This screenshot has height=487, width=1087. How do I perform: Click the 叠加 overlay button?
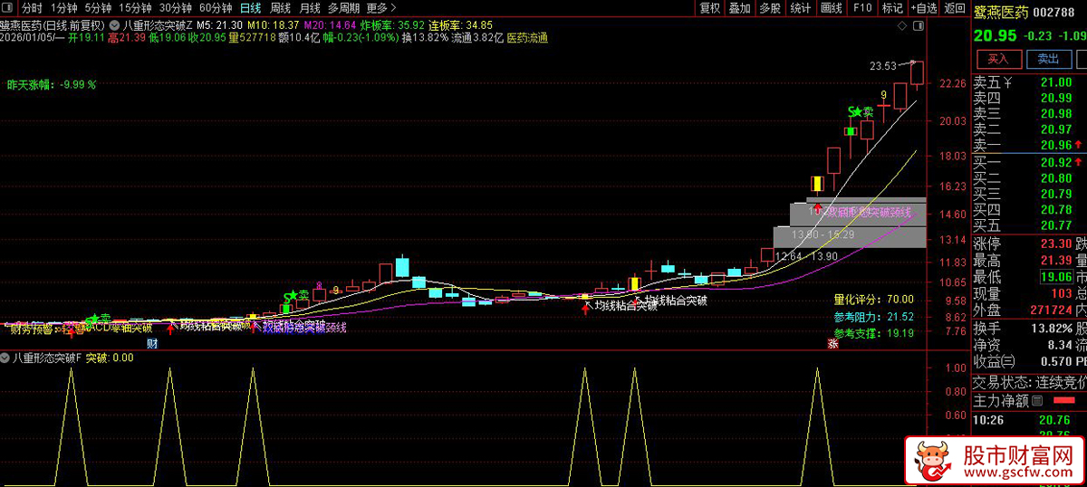pyautogui.click(x=740, y=8)
